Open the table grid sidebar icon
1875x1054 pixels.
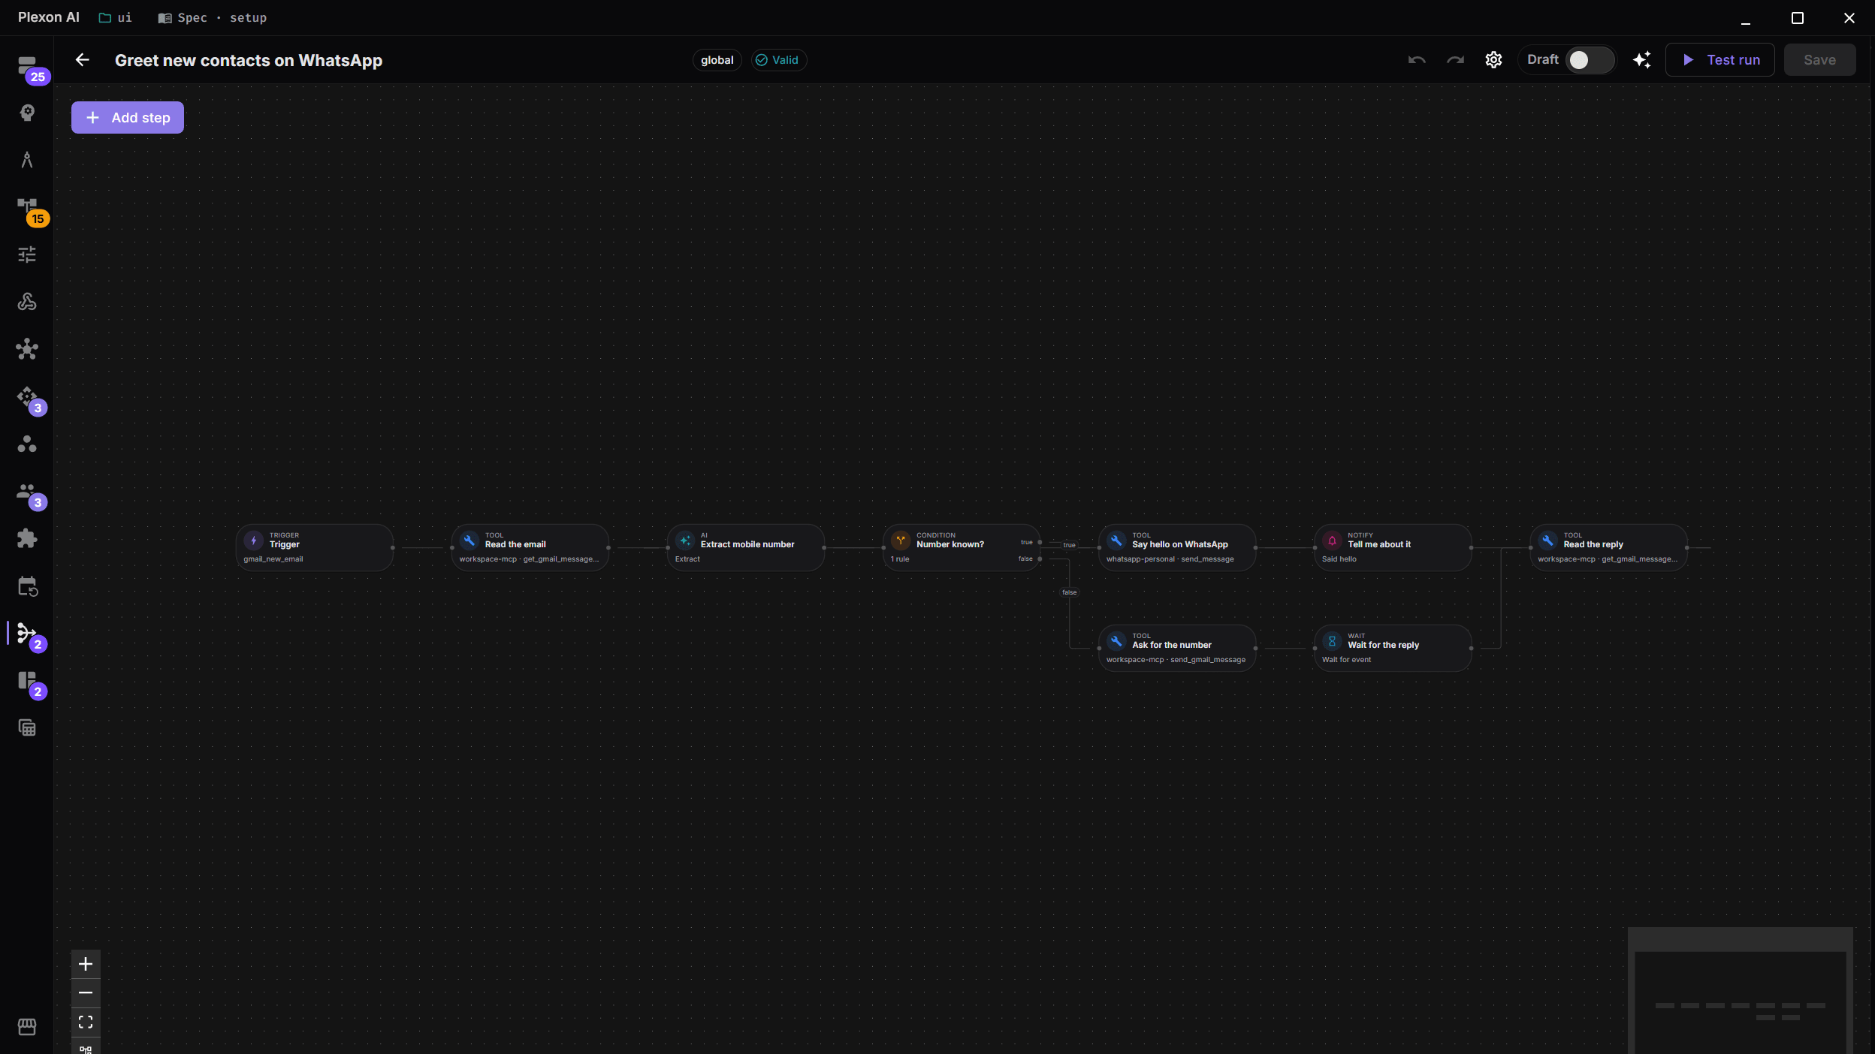(27, 727)
